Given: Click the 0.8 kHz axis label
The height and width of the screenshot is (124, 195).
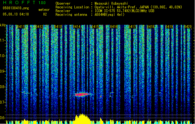Looking at the screenshot, I should point(3,87).
